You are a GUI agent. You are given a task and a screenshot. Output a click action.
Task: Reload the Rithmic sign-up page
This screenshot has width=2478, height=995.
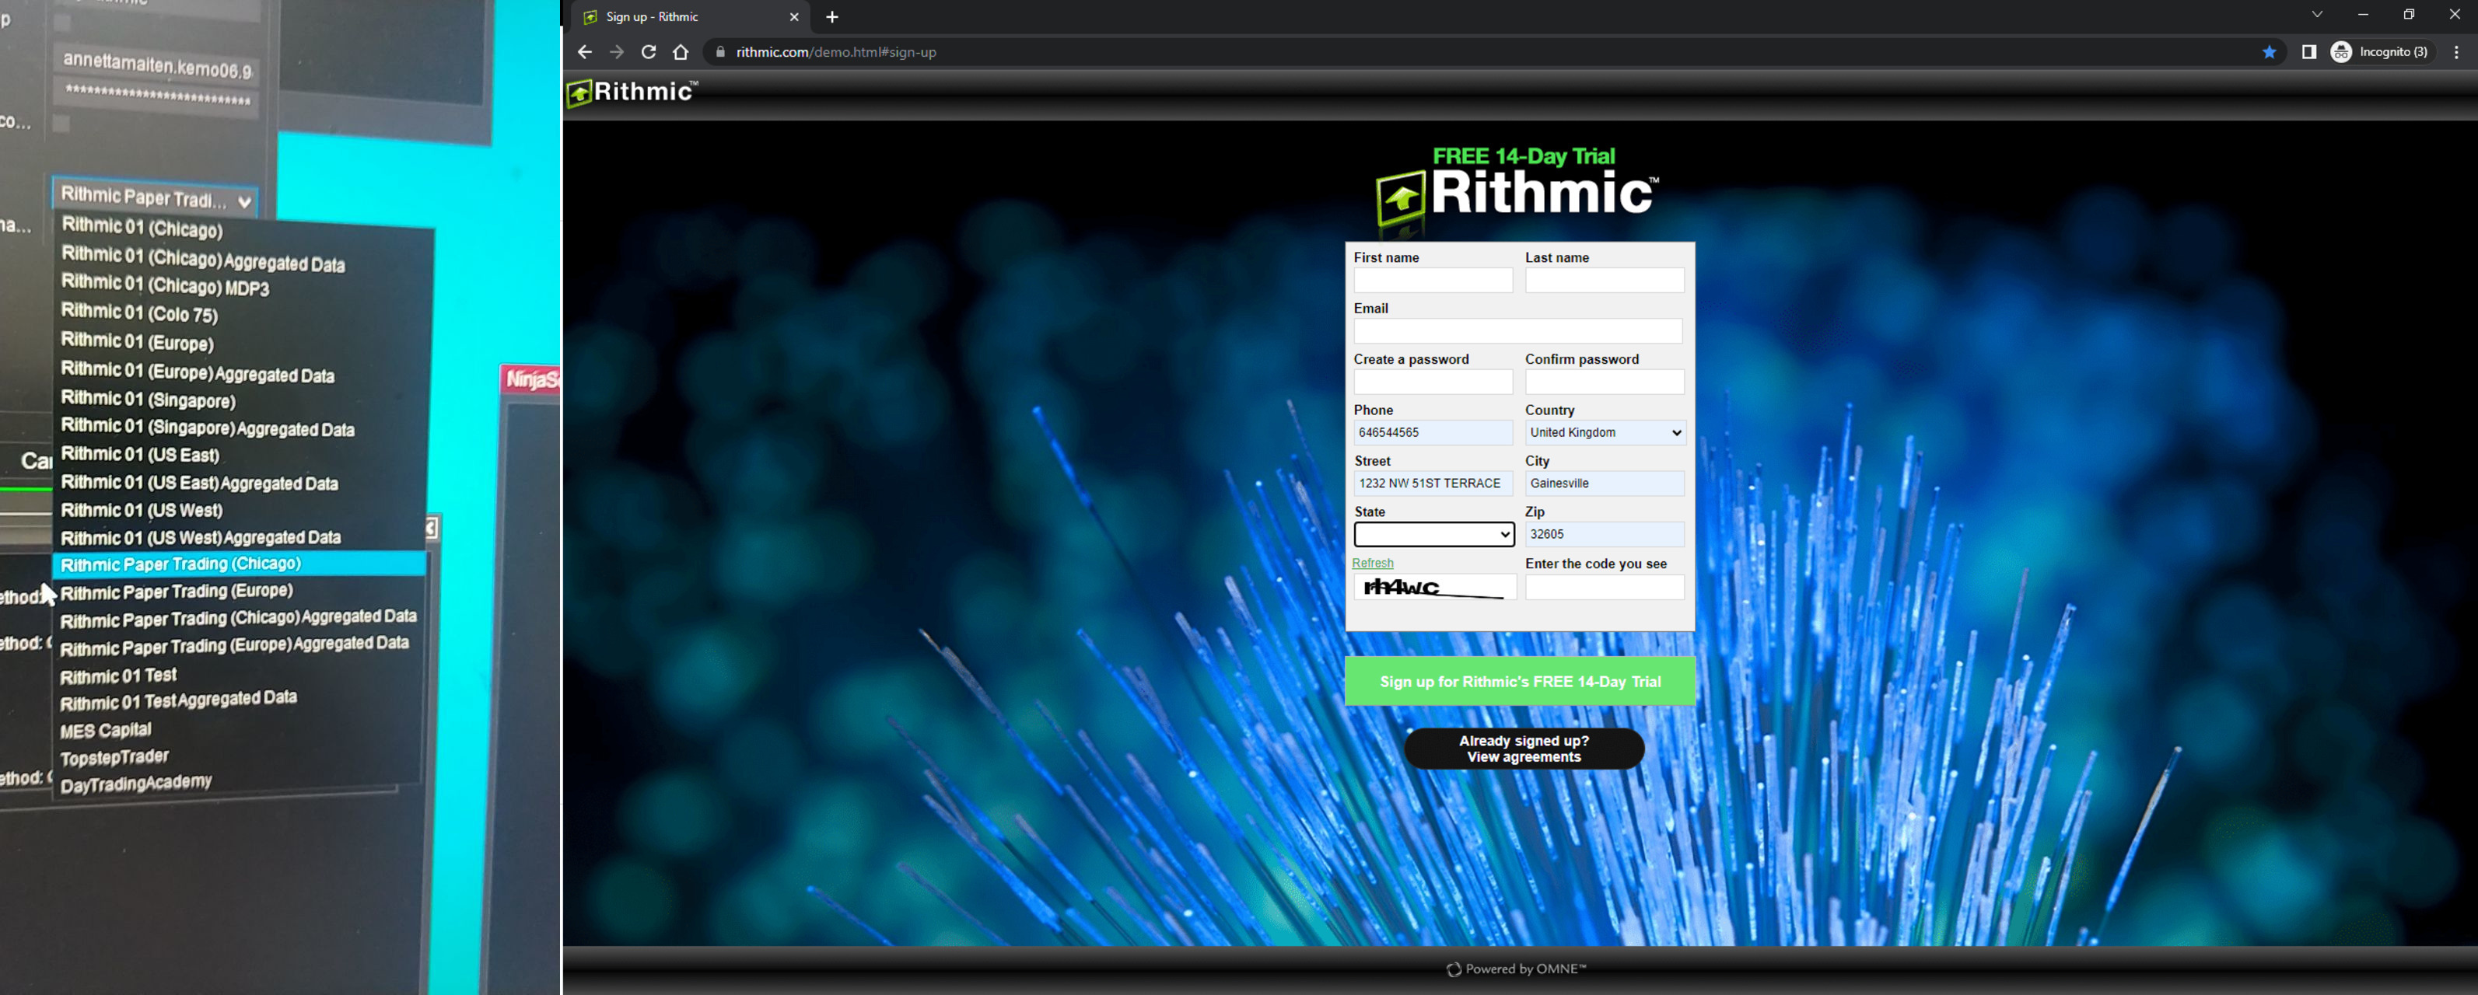(x=649, y=52)
